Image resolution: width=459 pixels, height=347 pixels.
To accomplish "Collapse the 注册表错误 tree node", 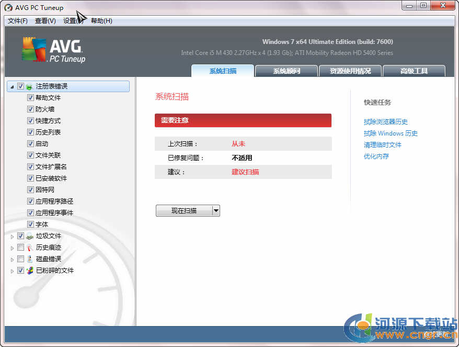I will pos(12,87).
